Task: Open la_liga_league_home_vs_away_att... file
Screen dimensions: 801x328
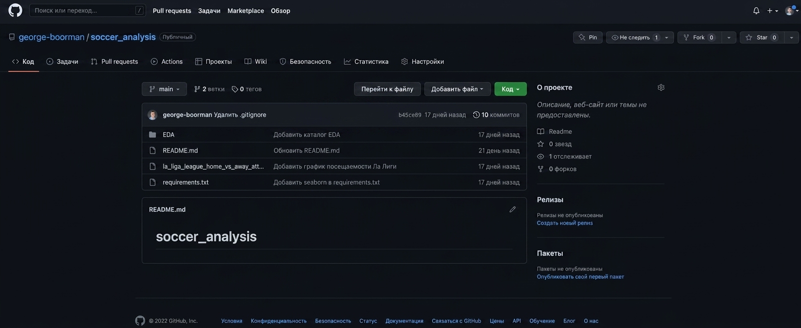Action: (x=213, y=166)
